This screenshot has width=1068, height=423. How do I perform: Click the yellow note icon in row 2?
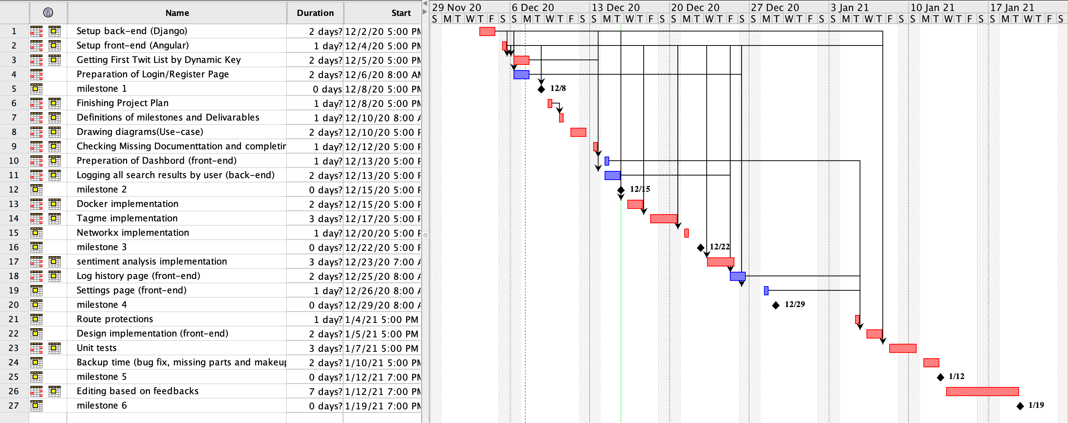pos(54,45)
